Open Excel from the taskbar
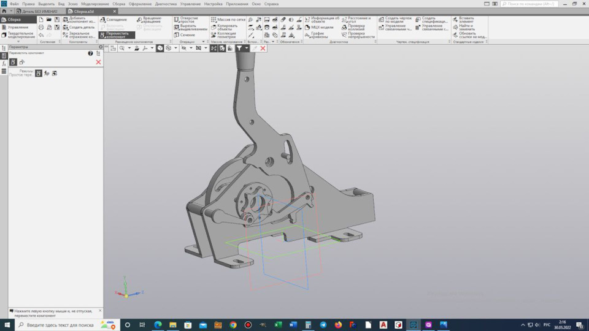The height and width of the screenshot is (331, 589). pyautogui.click(x=278, y=325)
